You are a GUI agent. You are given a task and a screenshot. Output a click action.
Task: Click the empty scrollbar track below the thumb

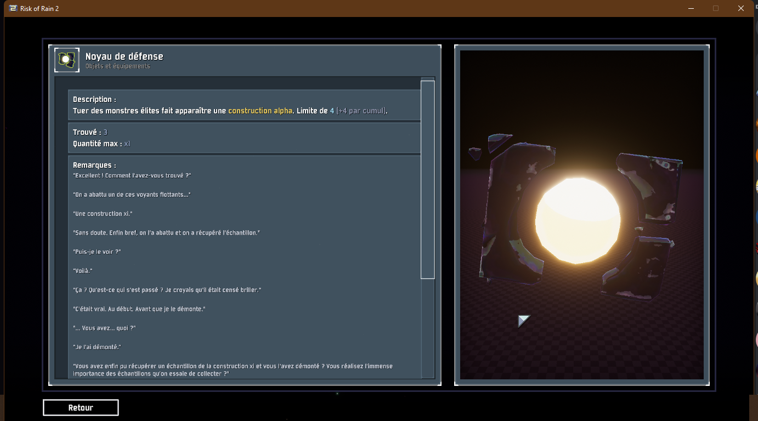coord(427,329)
